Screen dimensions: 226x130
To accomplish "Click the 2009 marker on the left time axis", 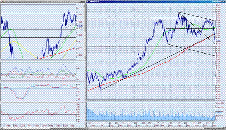I will 23,125.
